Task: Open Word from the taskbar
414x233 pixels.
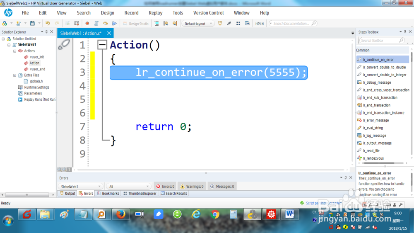Action: [290, 214]
